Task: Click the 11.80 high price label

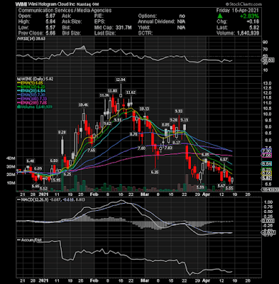Action: pos(112,91)
